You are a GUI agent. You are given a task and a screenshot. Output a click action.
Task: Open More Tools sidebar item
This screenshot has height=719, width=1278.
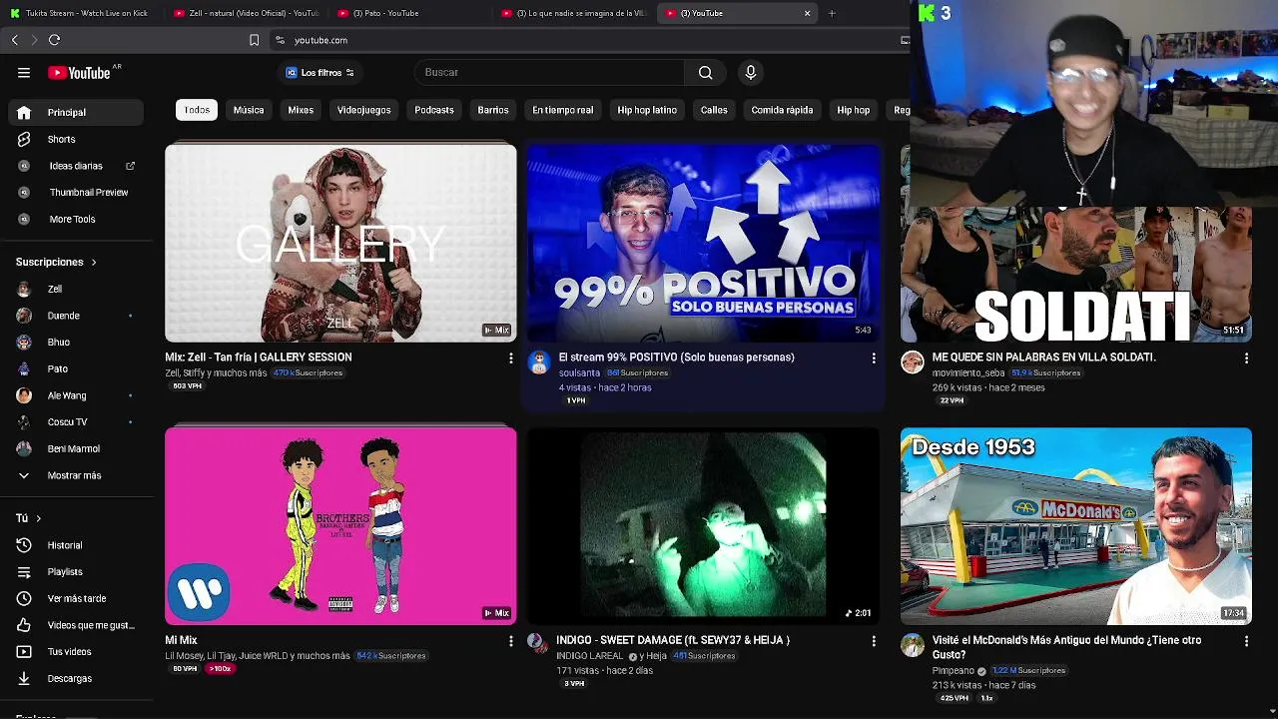[73, 219]
